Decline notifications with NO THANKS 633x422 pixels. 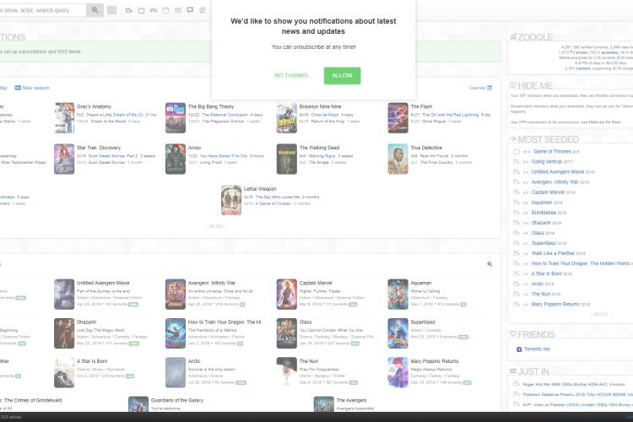click(x=291, y=75)
